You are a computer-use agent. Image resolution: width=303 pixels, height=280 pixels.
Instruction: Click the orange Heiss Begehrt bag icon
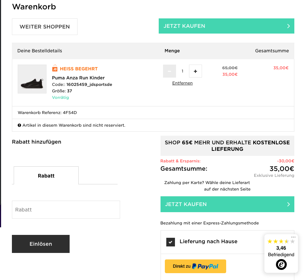[55, 68]
